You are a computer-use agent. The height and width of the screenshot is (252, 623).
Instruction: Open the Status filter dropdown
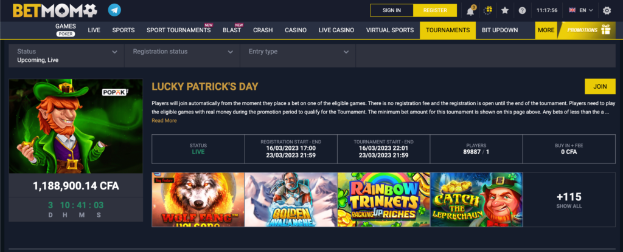click(x=67, y=55)
